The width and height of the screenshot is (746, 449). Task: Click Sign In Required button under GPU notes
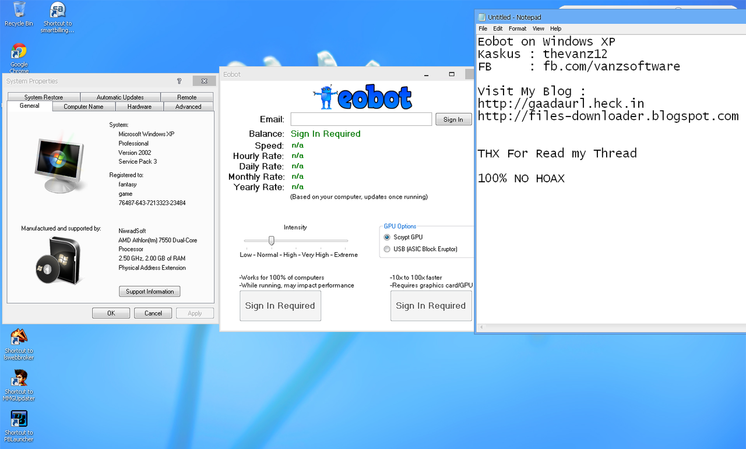[431, 306]
